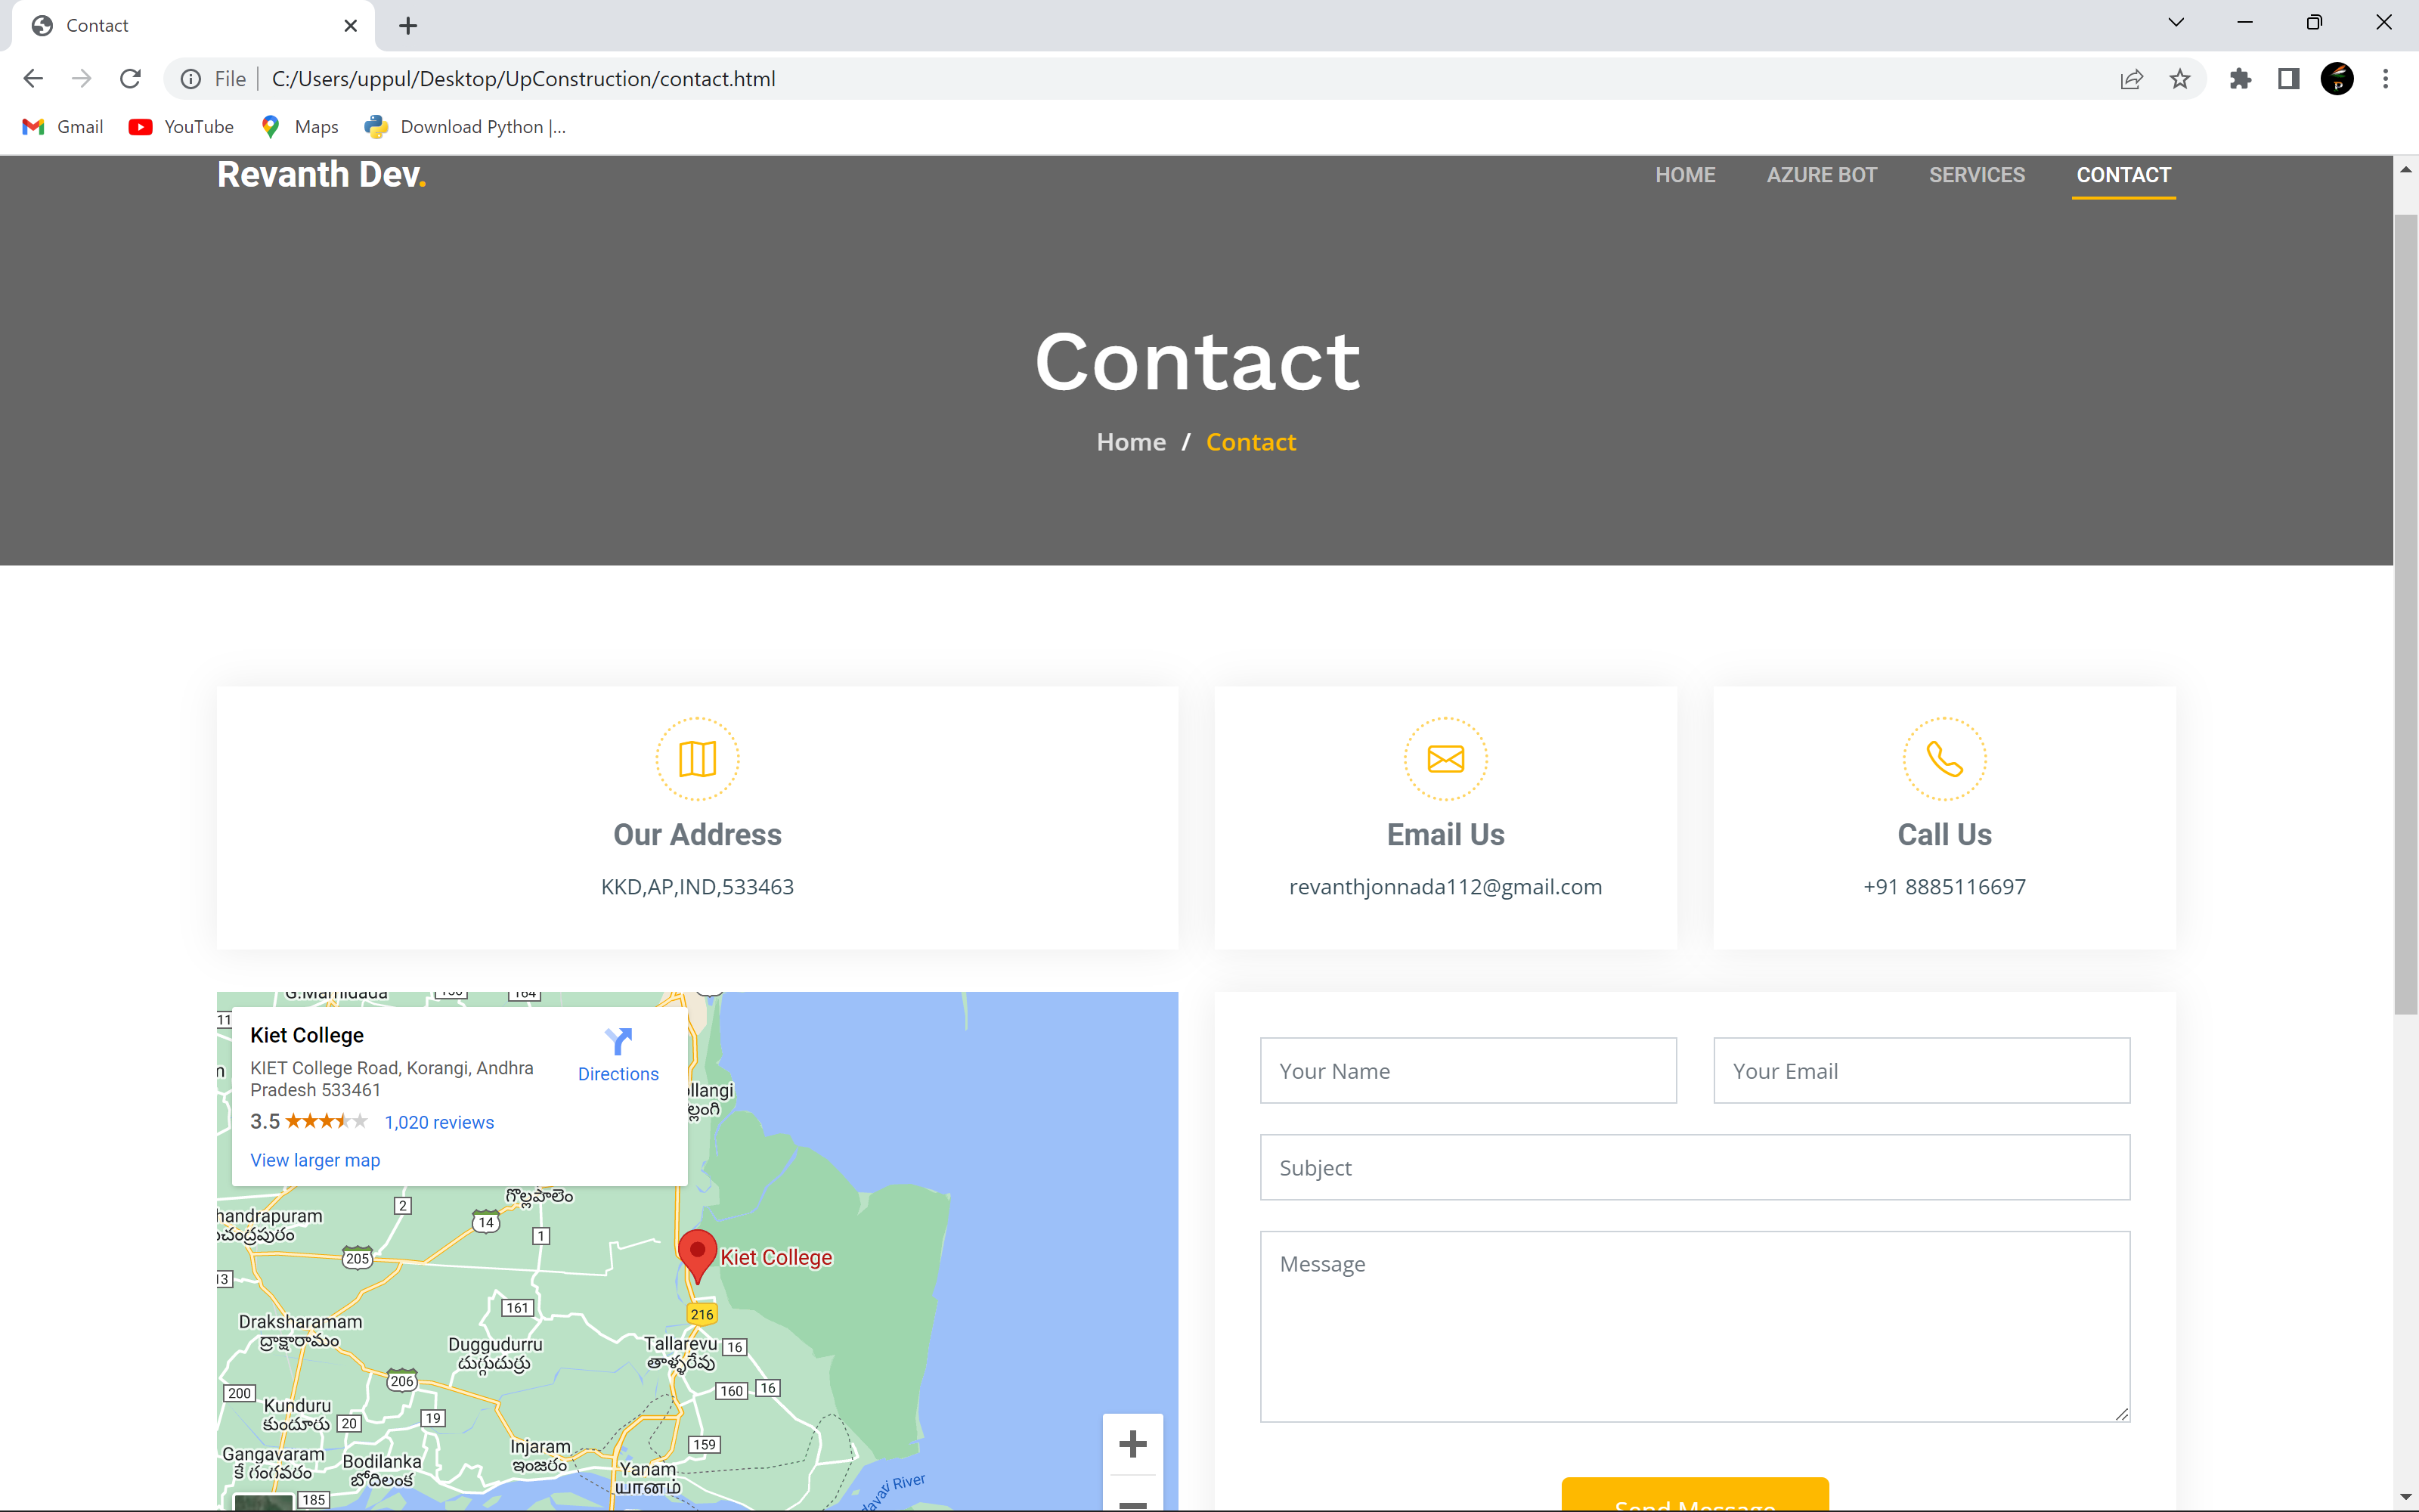Open the 1,020 reviews link
The image size is (2419, 1512).
(x=438, y=1121)
